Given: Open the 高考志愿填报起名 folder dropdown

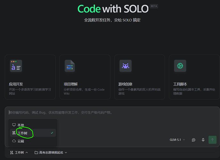Looking at the screenshot, I should pyautogui.click(x=51, y=153).
